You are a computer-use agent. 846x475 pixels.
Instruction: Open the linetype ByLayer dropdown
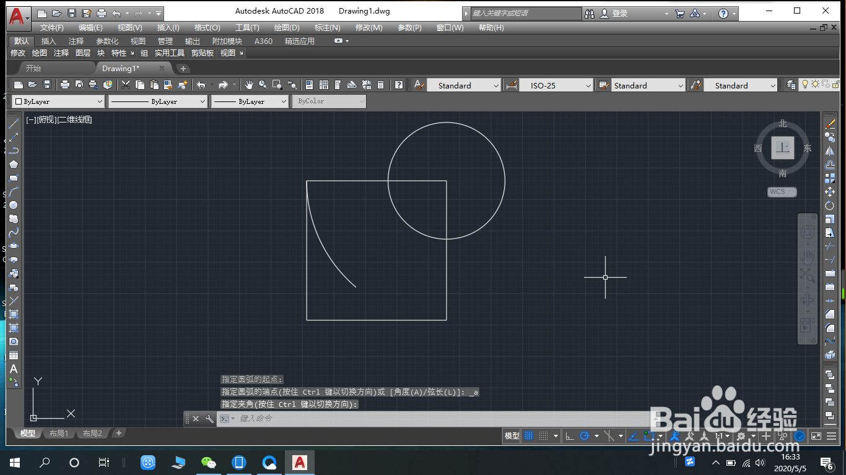point(158,101)
